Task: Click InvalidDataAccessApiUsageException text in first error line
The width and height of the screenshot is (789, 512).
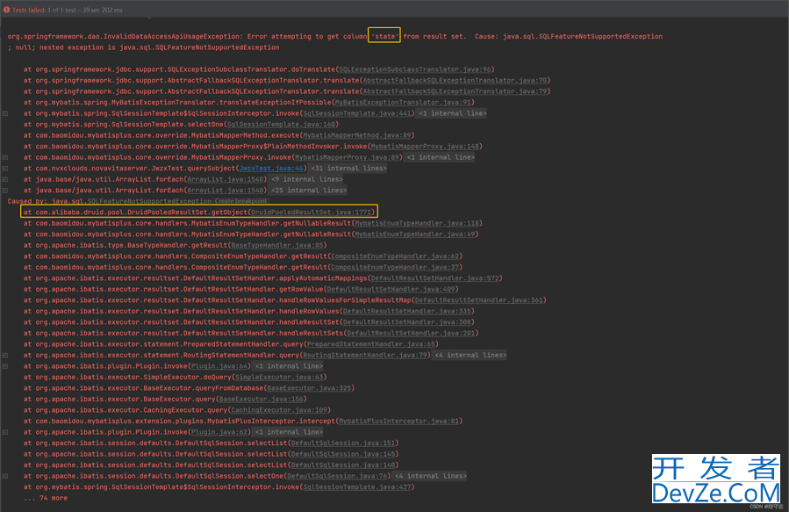Action: (172, 36)
